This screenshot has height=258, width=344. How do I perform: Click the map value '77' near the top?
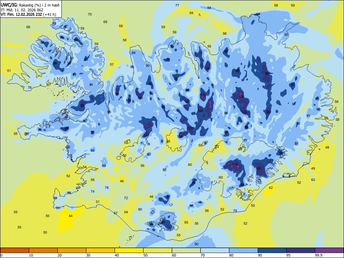click(x=177, y=6)
